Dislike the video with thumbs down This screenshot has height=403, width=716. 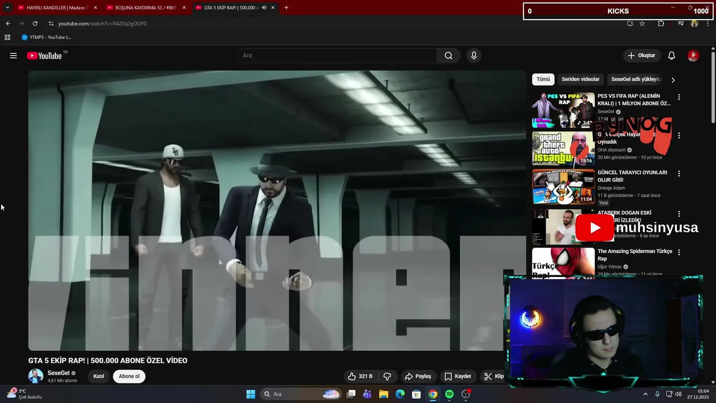tap(387, 376)
